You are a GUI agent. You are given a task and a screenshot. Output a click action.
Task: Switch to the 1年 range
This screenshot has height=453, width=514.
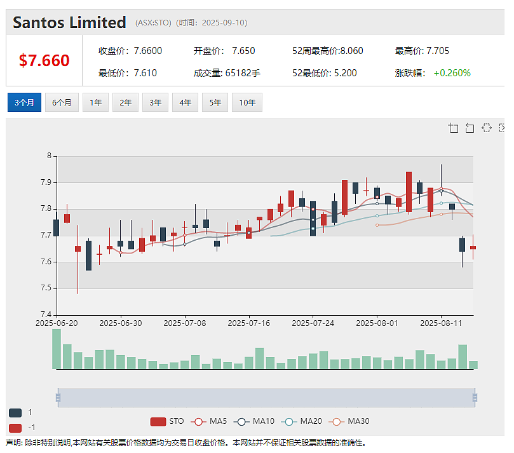point(95,102)
